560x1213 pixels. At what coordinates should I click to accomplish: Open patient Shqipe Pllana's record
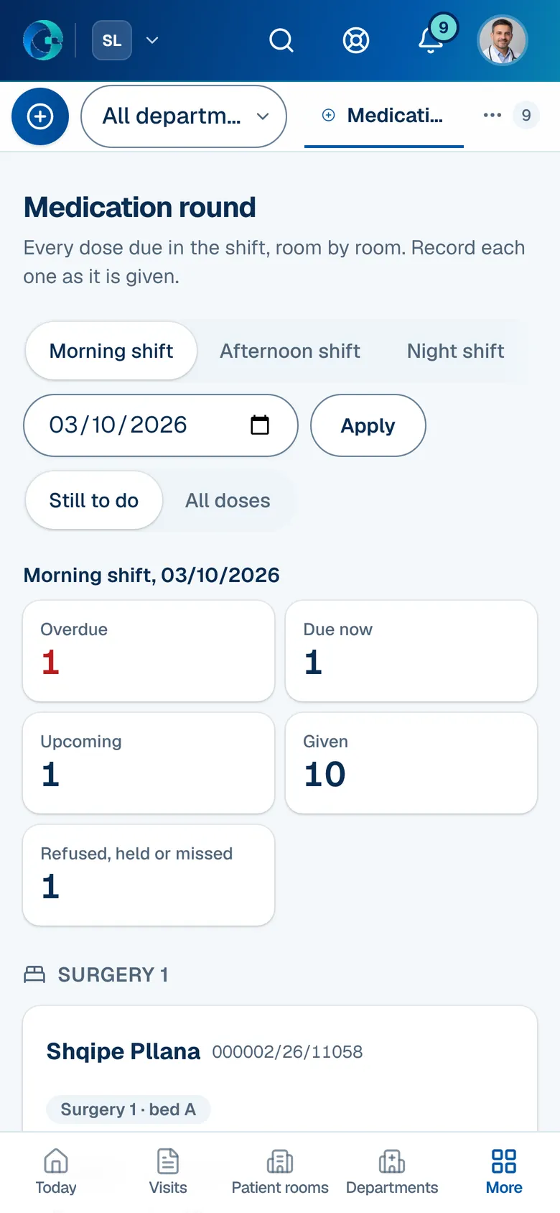click(x=123, y=1051)
